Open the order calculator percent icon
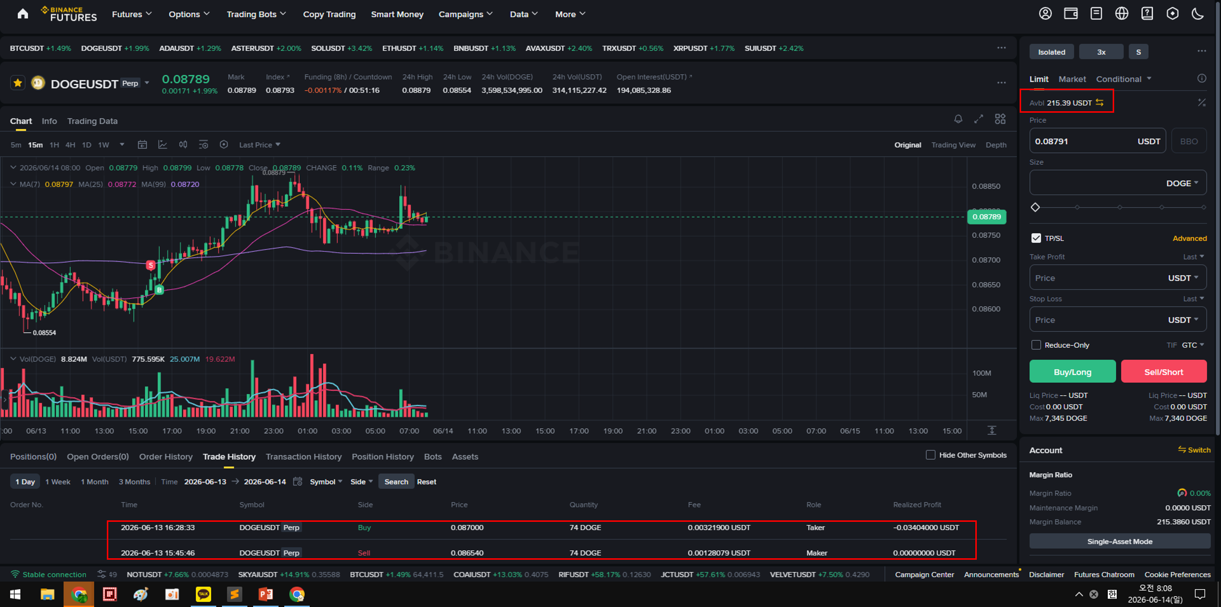1221x607 pixels. tap(1202, 102)
